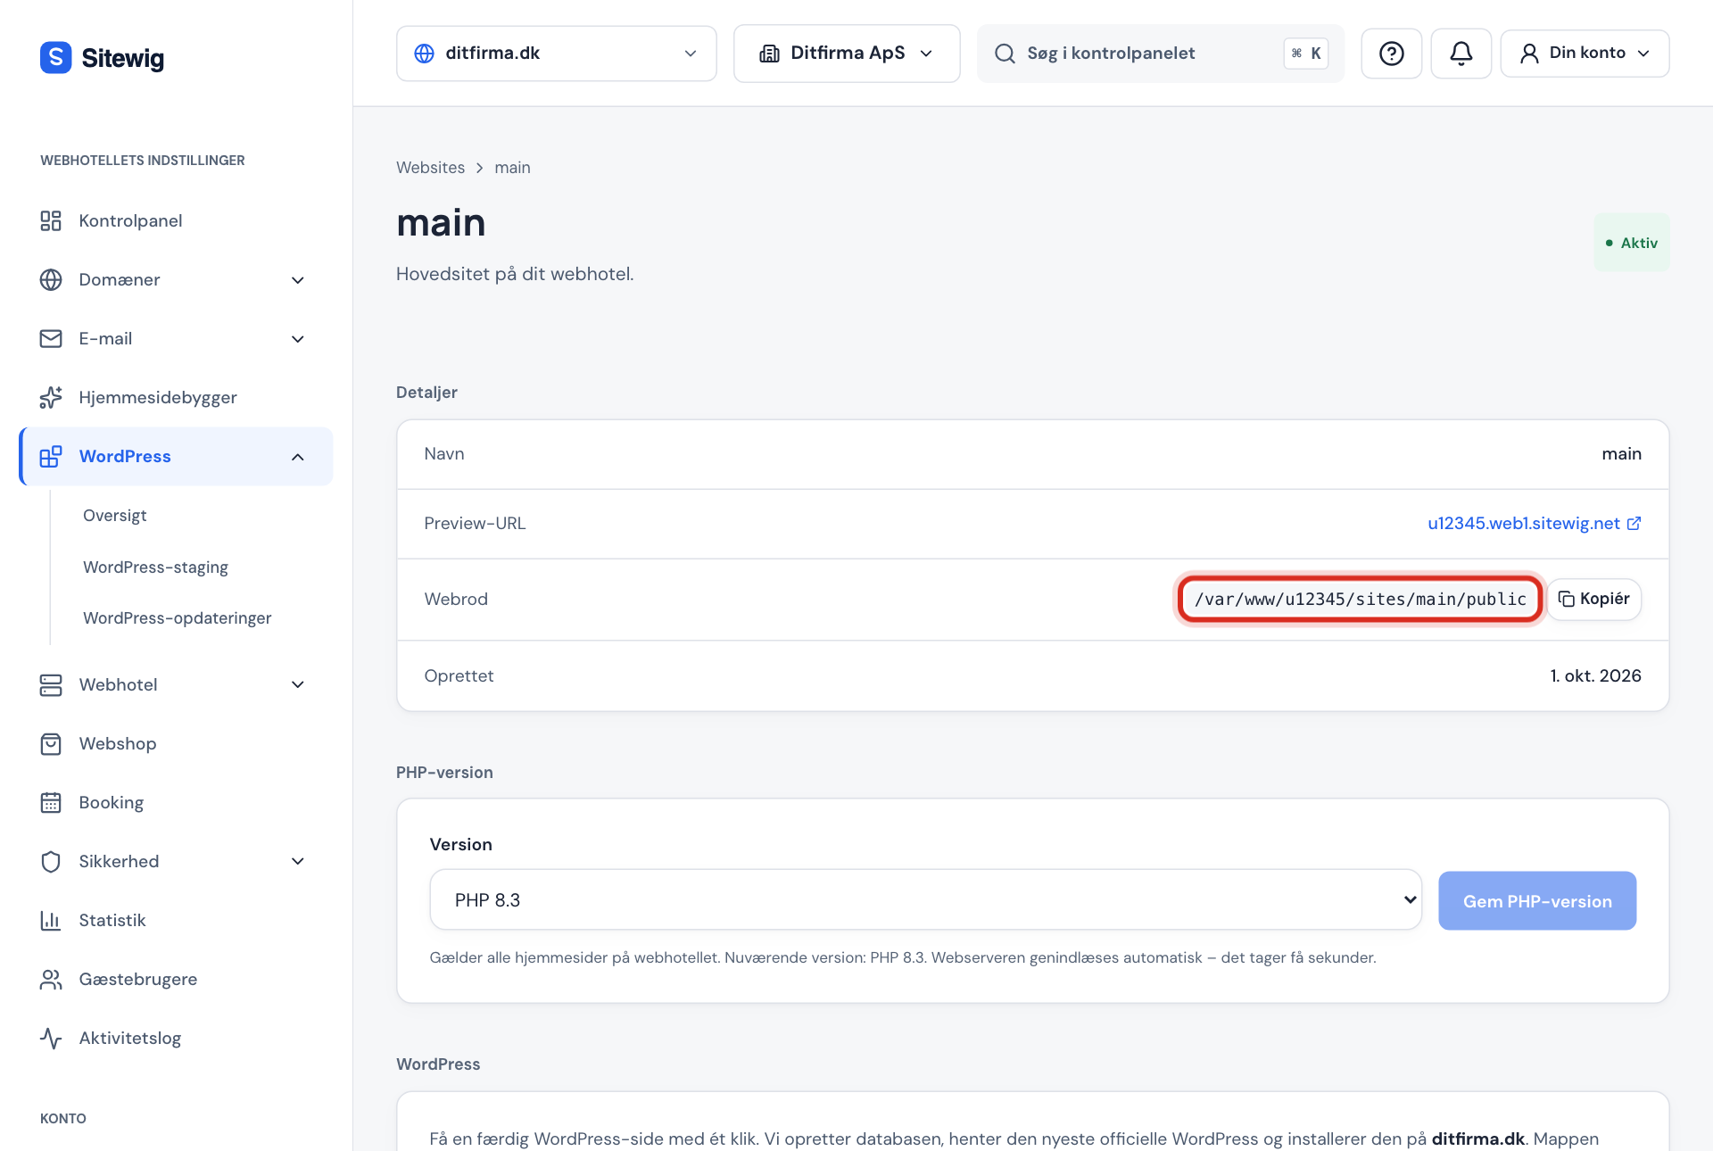Click the Aktiv status badge
Screen dimensions: 1713x1151
click(1631, 243)
